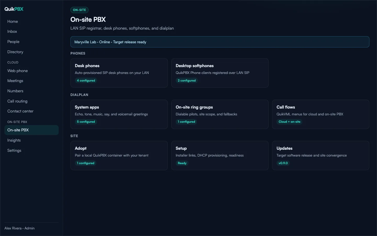
Task: Click the 'Ready' badge on Setup
Action: pyautogui.click(x=182, y=163)
